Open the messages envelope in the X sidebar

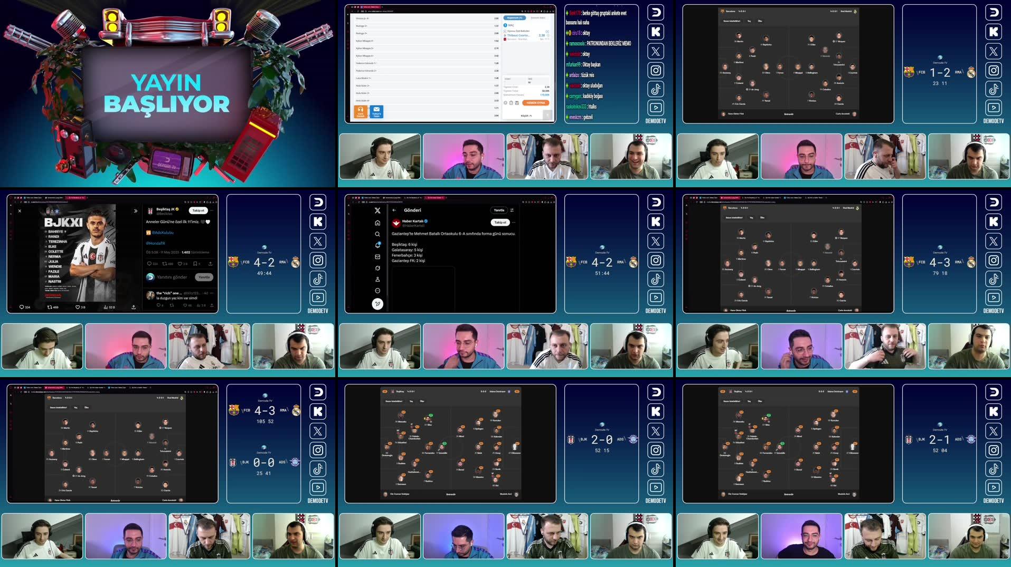pos(377,257)
